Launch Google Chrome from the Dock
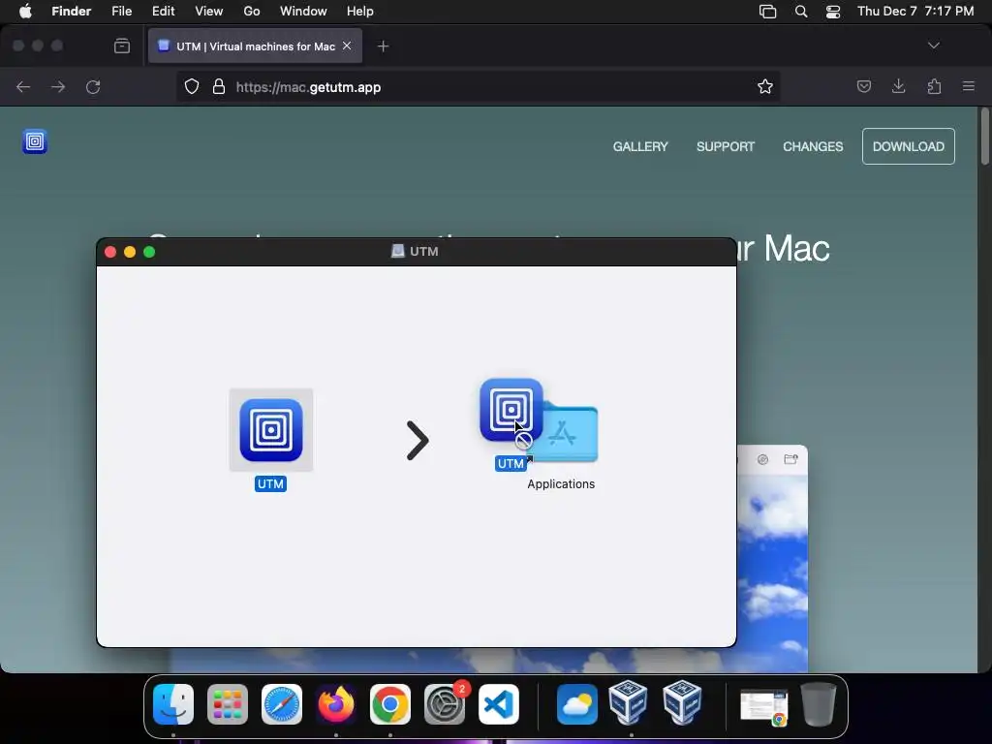Image resolution: width=992 pixels, height=744 pixels. click(x=390, y=703)
